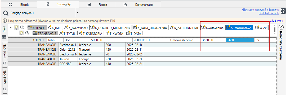286x95 pixels.
Task: Select the KwotaWolna column header
Action: pos(213,28)
